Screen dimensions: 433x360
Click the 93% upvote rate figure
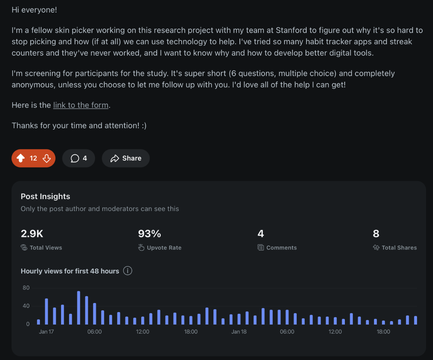[150, 234]
